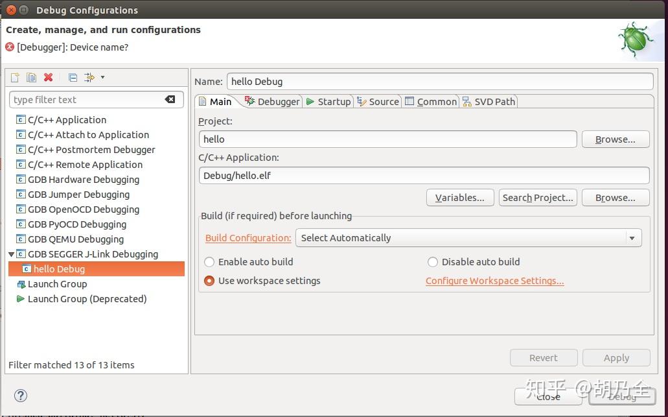Collapse all launch configuration types
Screen dimensions: 668x417
tap(71, 77)
